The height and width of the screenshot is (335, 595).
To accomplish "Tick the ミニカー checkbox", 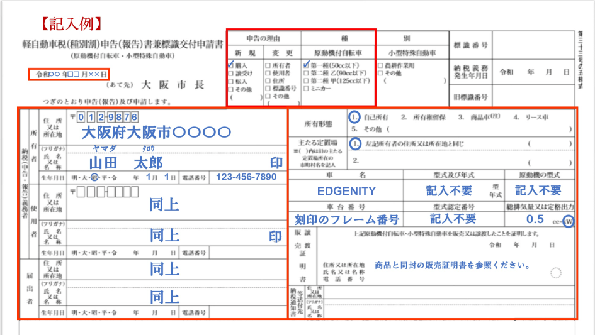I will click(305, 89).
